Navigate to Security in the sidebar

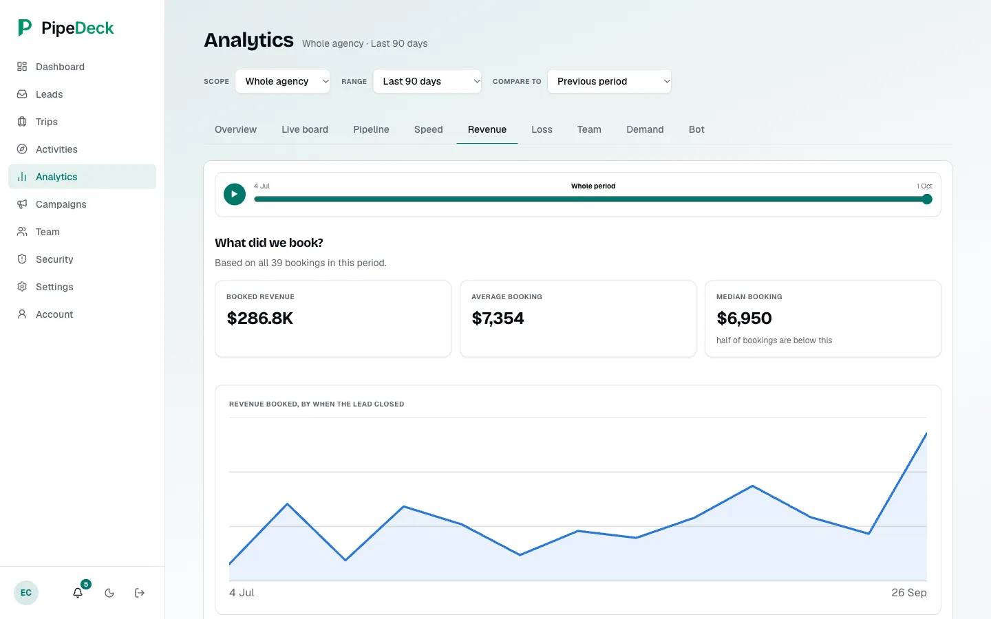tap(82, 259)
